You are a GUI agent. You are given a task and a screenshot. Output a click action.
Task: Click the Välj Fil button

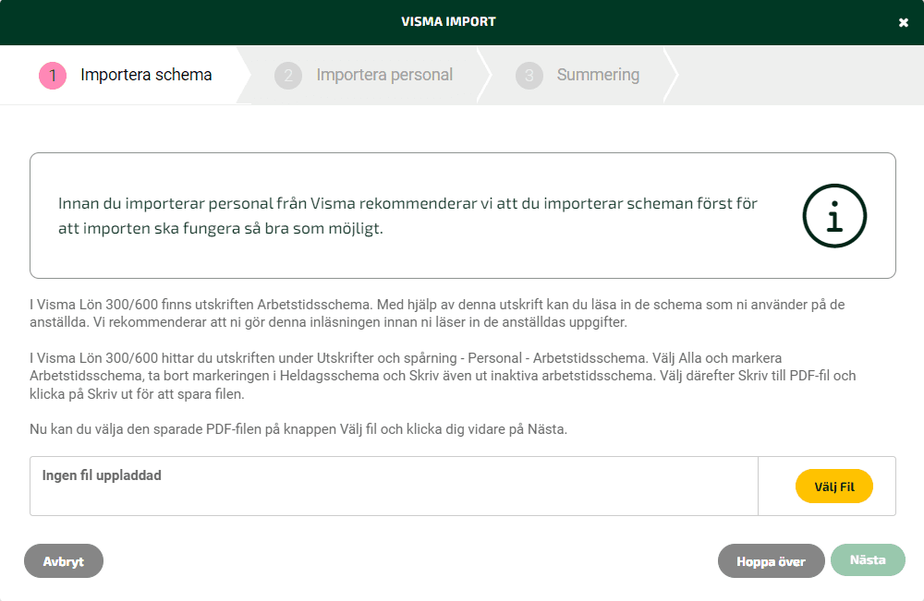(833, 487)
